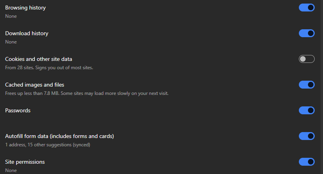Image resolution: width=323 pixels, height=174 pixels.
Task: Select the Download history label text
Action: click(x=27, y=33)
